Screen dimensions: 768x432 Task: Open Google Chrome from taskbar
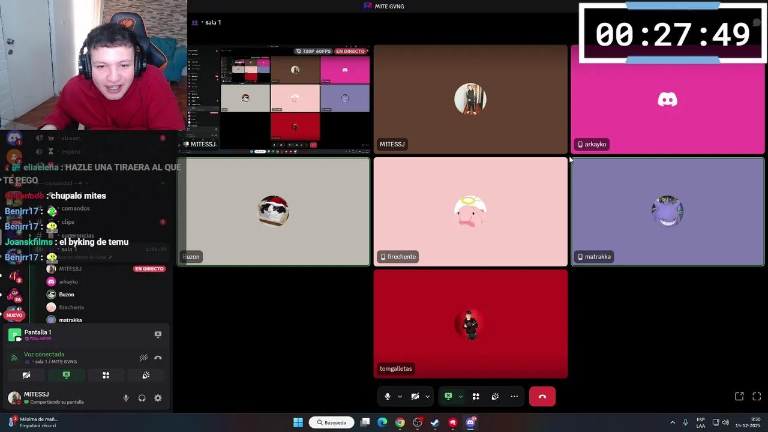click(x=400, y=422)
